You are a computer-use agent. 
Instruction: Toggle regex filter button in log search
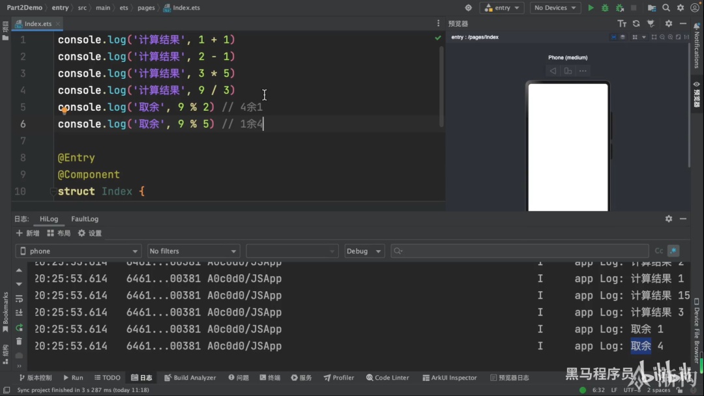(x=673, y=251)
